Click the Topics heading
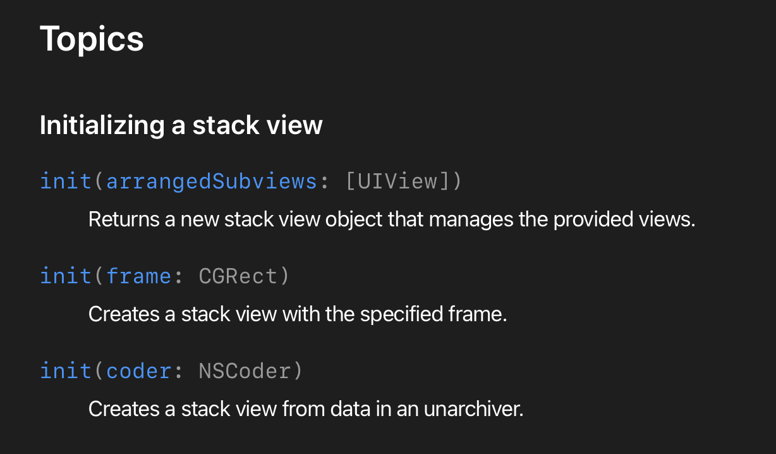Screen dimensions: 776x454 pyautogui.click(x=92, y=39)
